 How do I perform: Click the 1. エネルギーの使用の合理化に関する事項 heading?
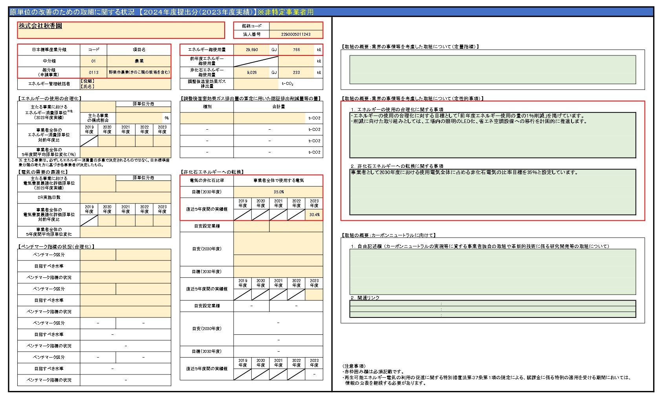(x=397, y=110)
